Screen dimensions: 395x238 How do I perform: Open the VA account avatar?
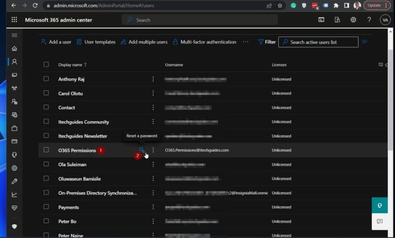pyautogui.click(x=385, y=20)
